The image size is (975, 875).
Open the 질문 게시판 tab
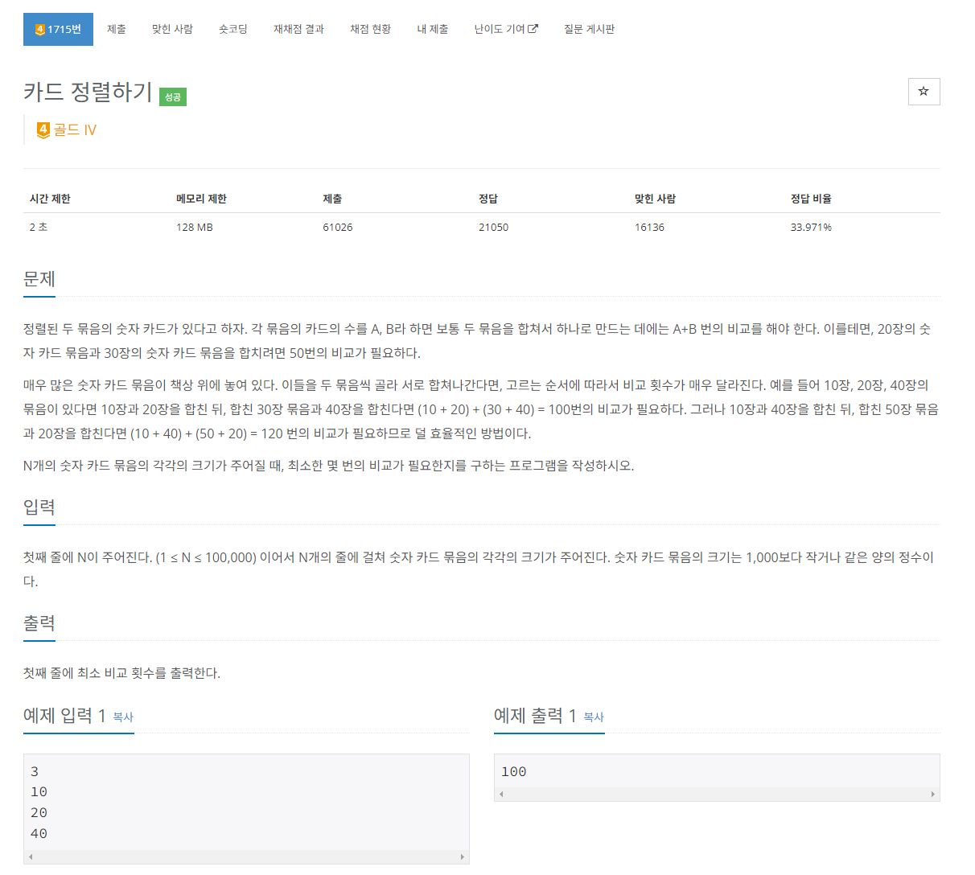(589, 29)
